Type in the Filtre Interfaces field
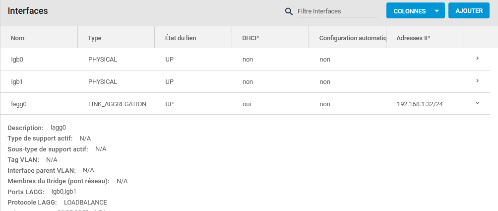The width and height of the screenshot is (498, 211). click(337, 11)
